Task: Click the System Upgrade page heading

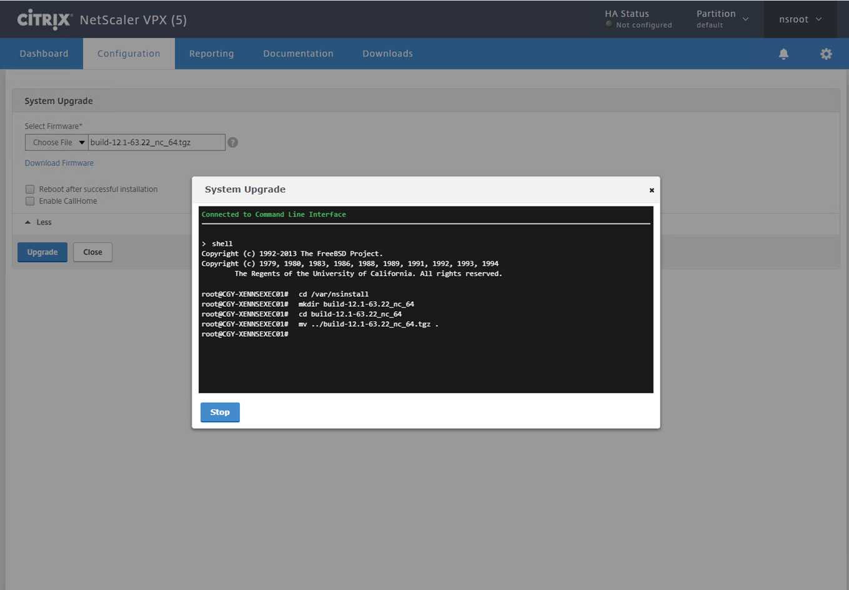Action: click(x=59, y=101)
